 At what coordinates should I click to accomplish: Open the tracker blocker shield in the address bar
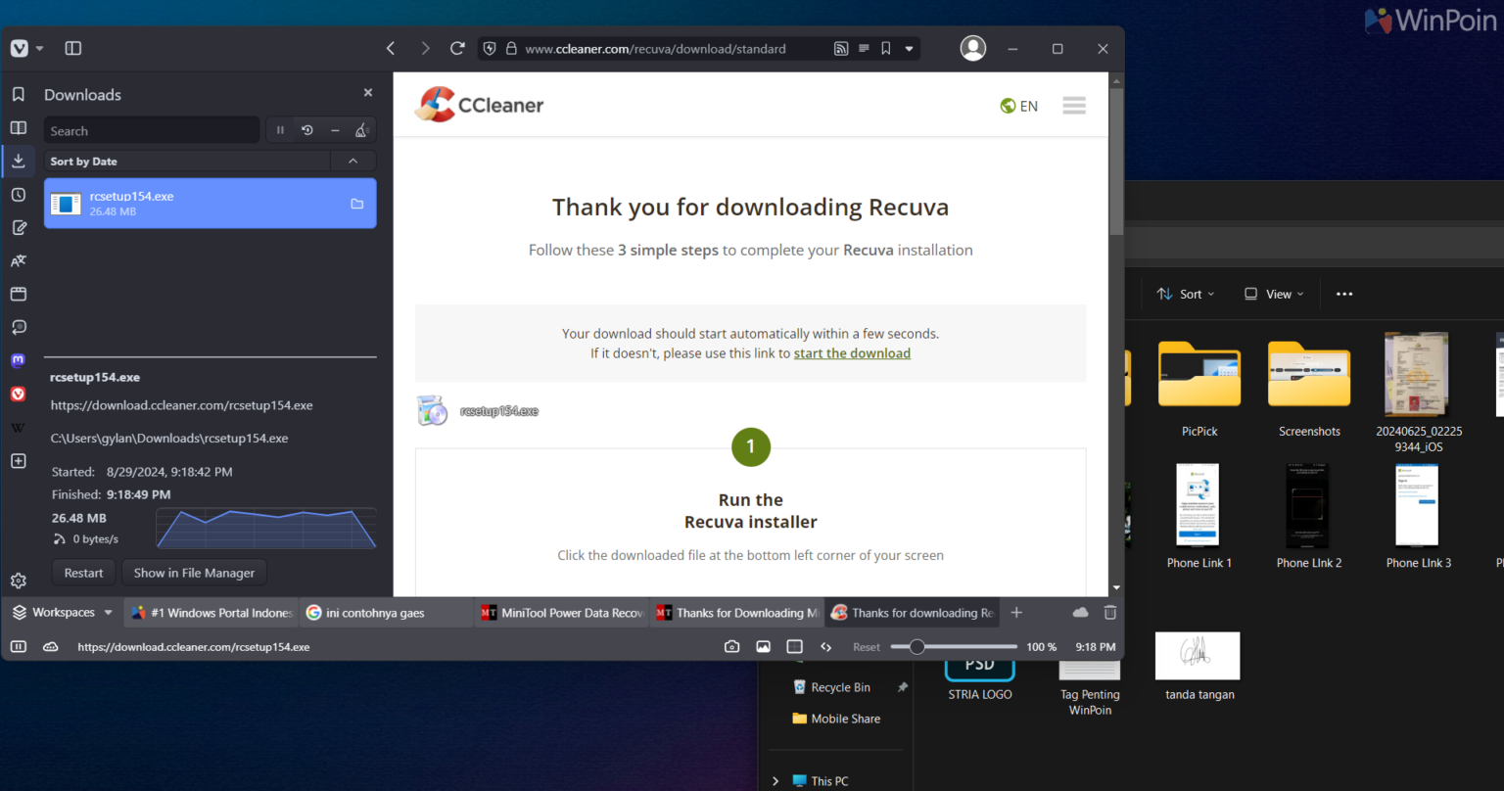[x=489, y=48]
